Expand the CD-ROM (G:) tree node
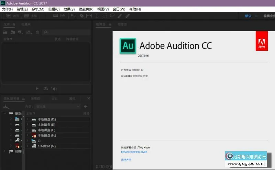 pyautogui.click(x=27, y=146)
